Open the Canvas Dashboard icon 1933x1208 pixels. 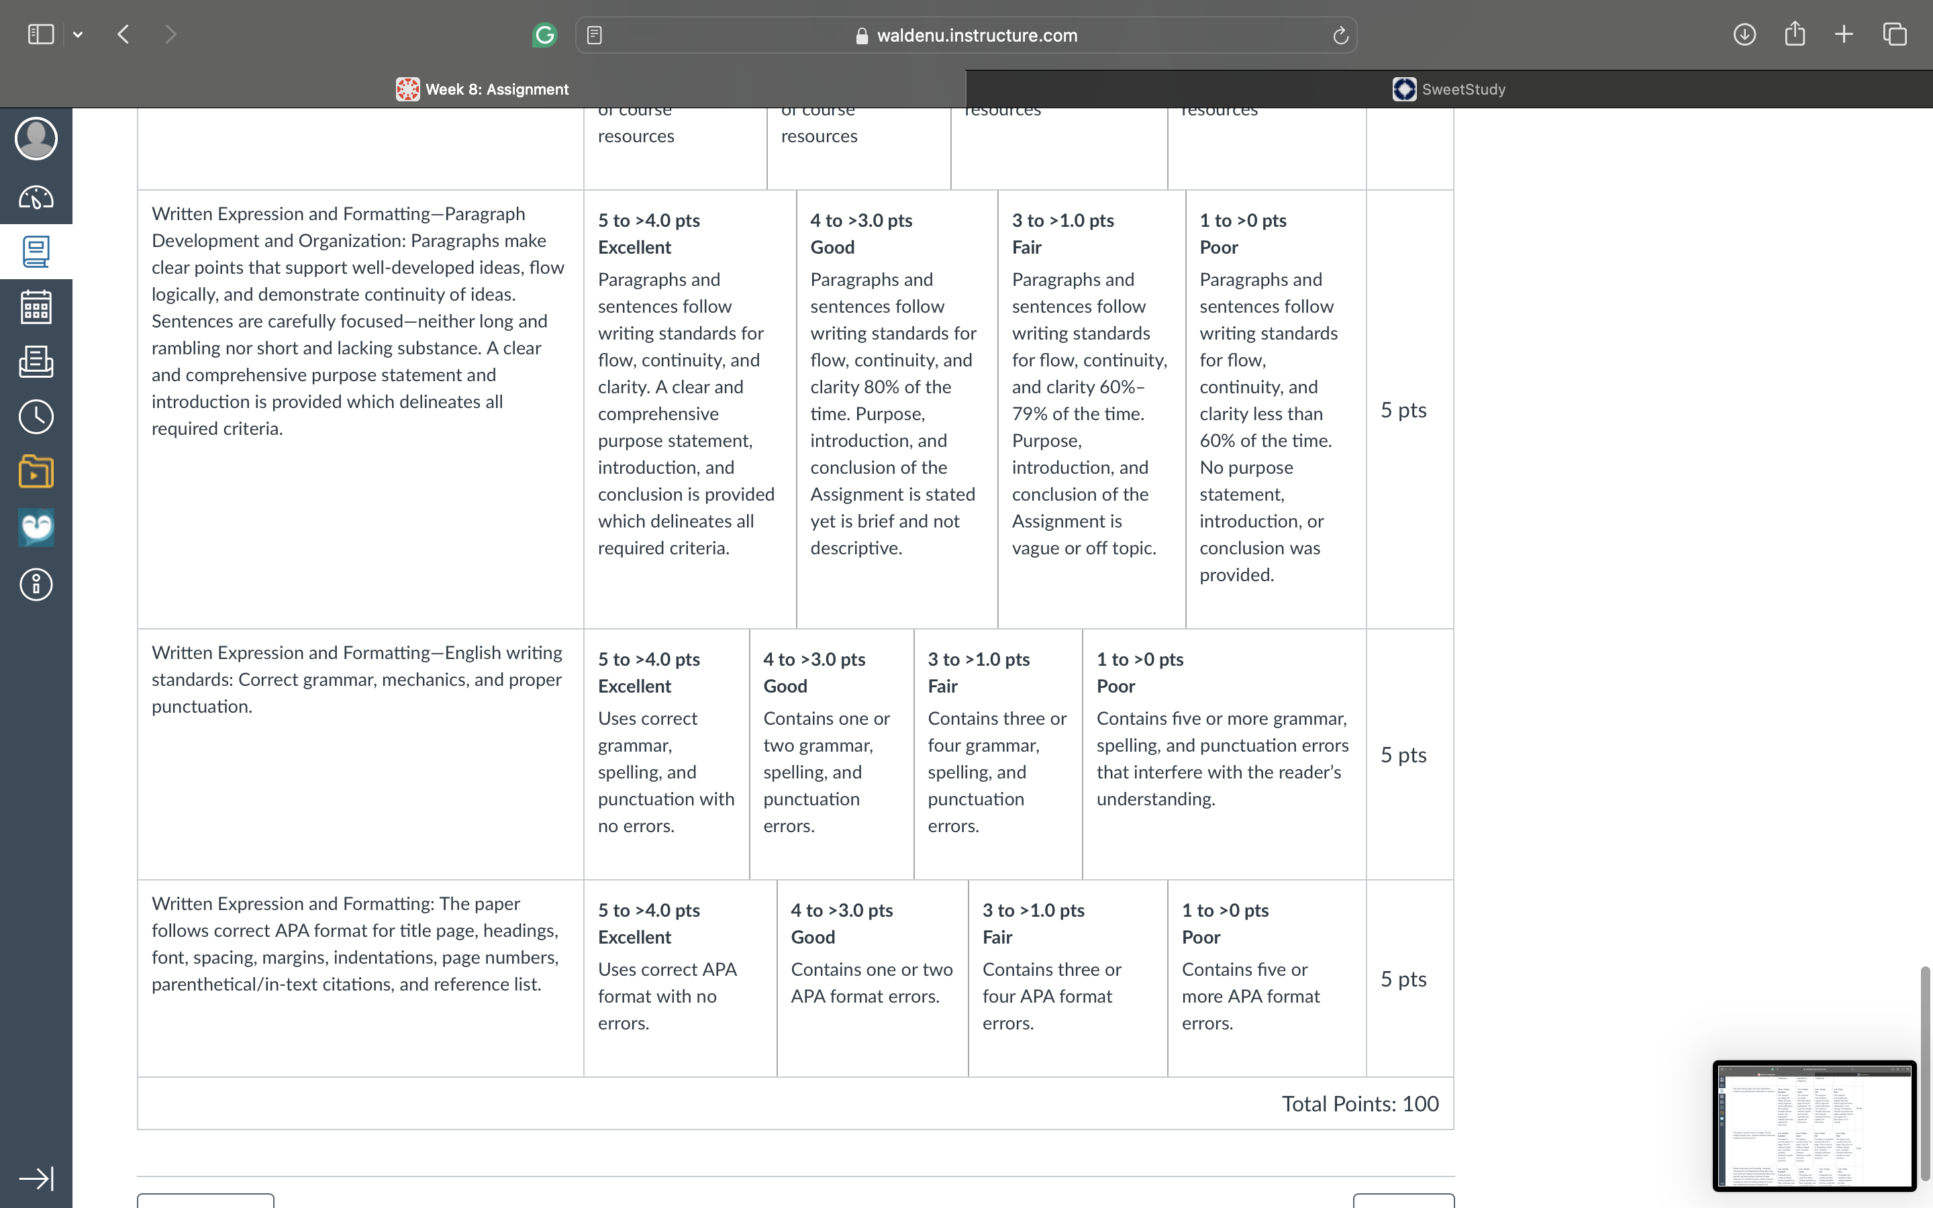(36, 197)
